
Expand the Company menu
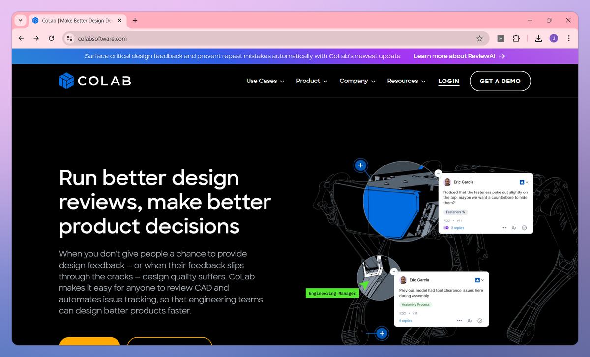click(x=357, y=81)
